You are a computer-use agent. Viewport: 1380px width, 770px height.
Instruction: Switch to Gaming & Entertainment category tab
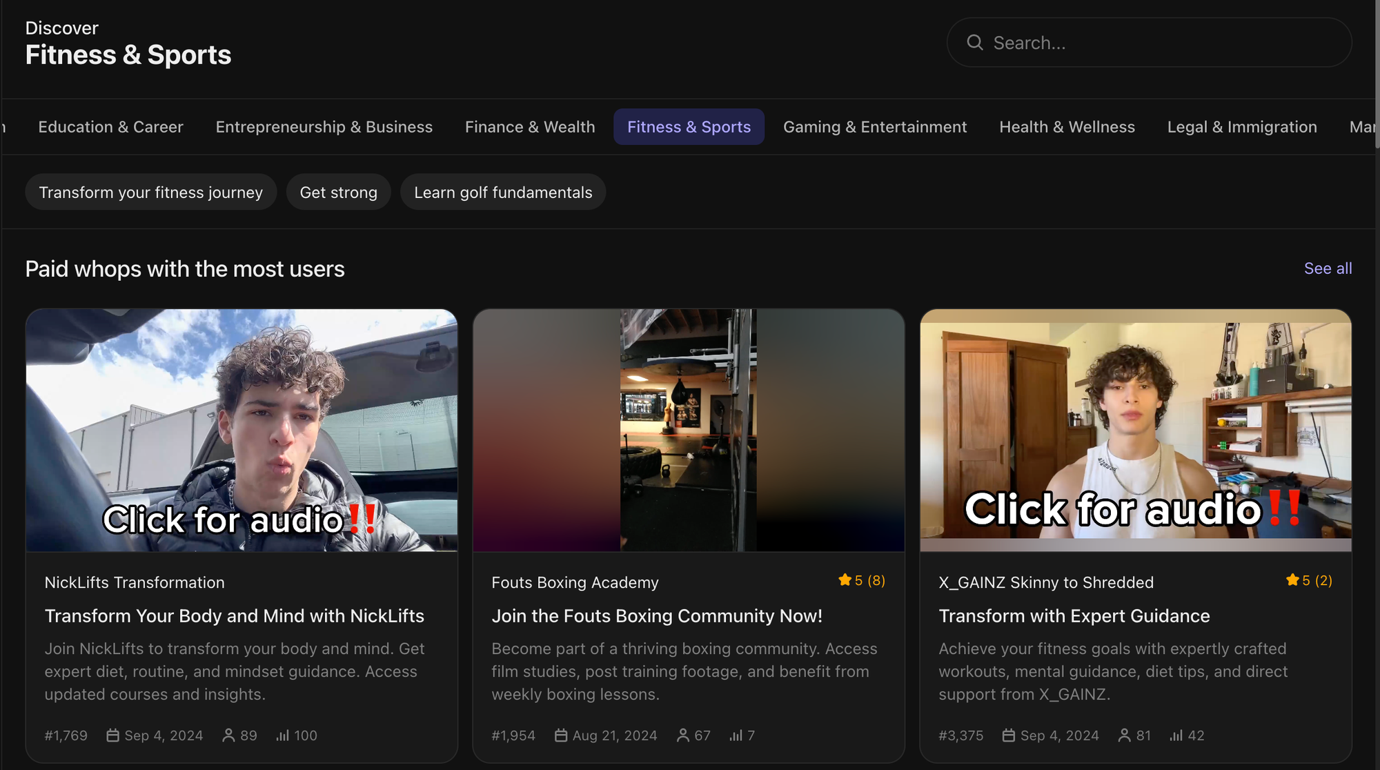click(x=874, y=127)
